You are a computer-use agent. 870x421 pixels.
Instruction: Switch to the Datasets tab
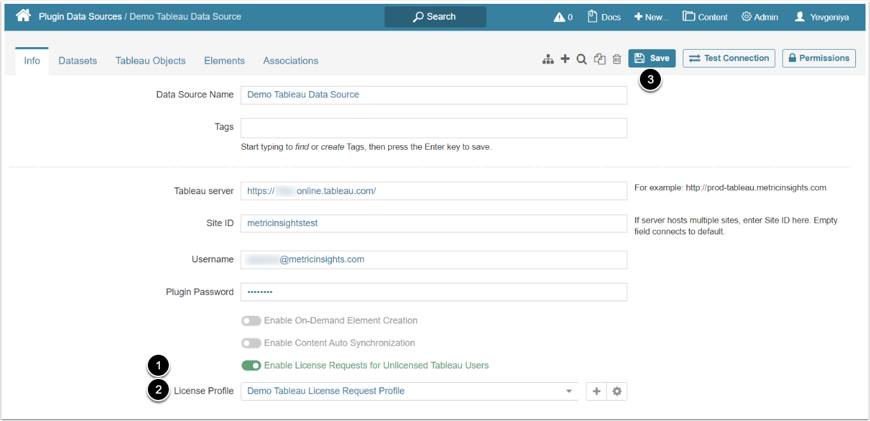tap(78, 61)
